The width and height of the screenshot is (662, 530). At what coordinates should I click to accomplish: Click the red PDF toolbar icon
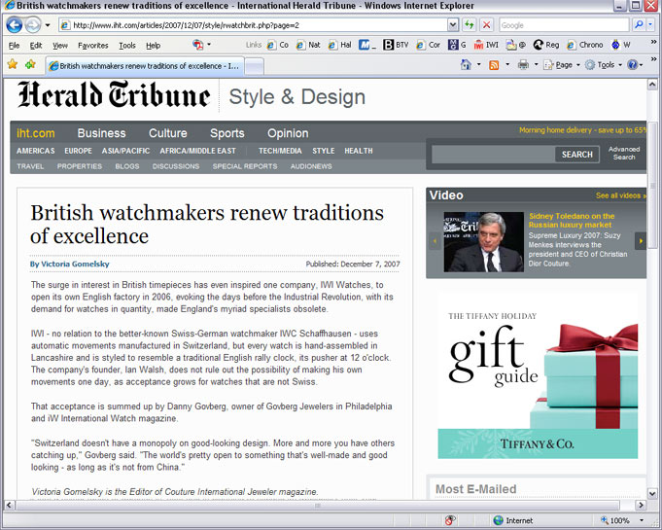point(197,45)
